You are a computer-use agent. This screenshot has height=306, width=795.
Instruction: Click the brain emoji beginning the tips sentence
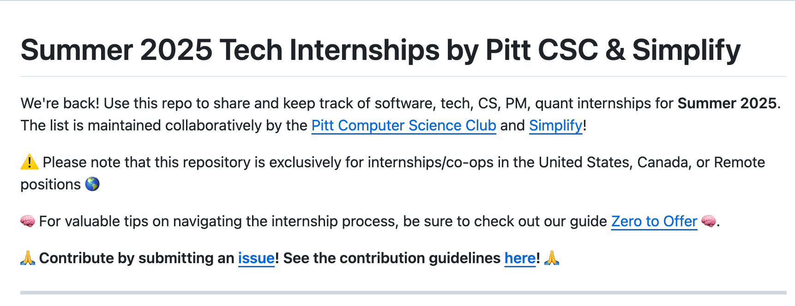tap(28, 221)
